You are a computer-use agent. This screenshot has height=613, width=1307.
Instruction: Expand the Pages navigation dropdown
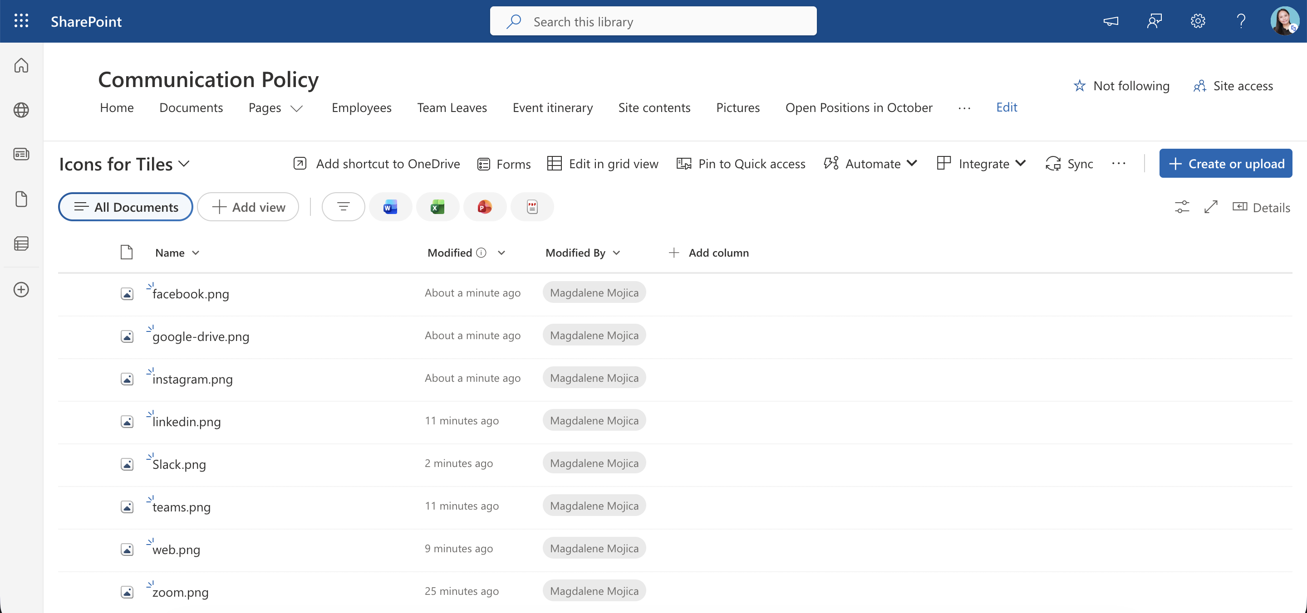tap(298, 108)
